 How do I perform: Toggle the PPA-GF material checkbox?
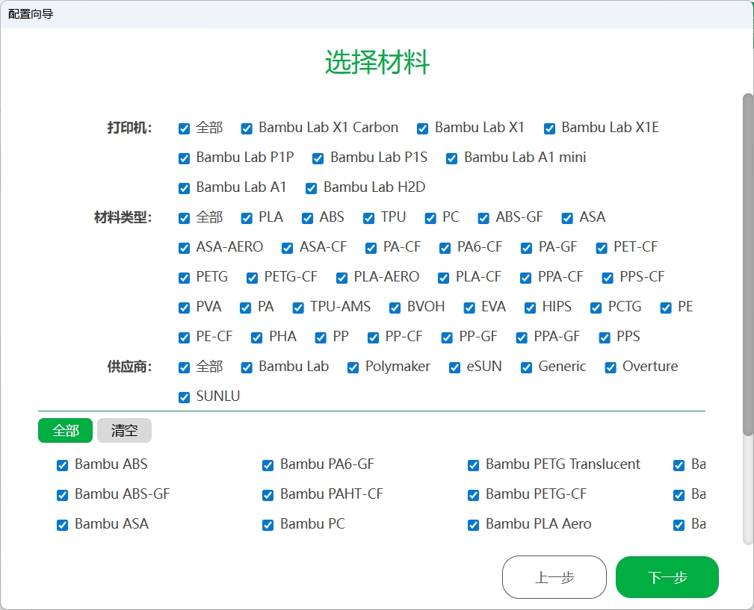point(522,337)
